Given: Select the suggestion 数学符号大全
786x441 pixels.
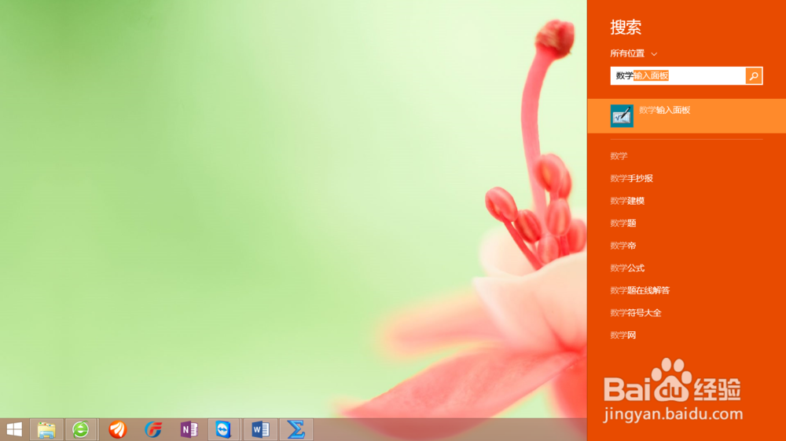Looking at the screenshot, I should click(x=636, y=313).
